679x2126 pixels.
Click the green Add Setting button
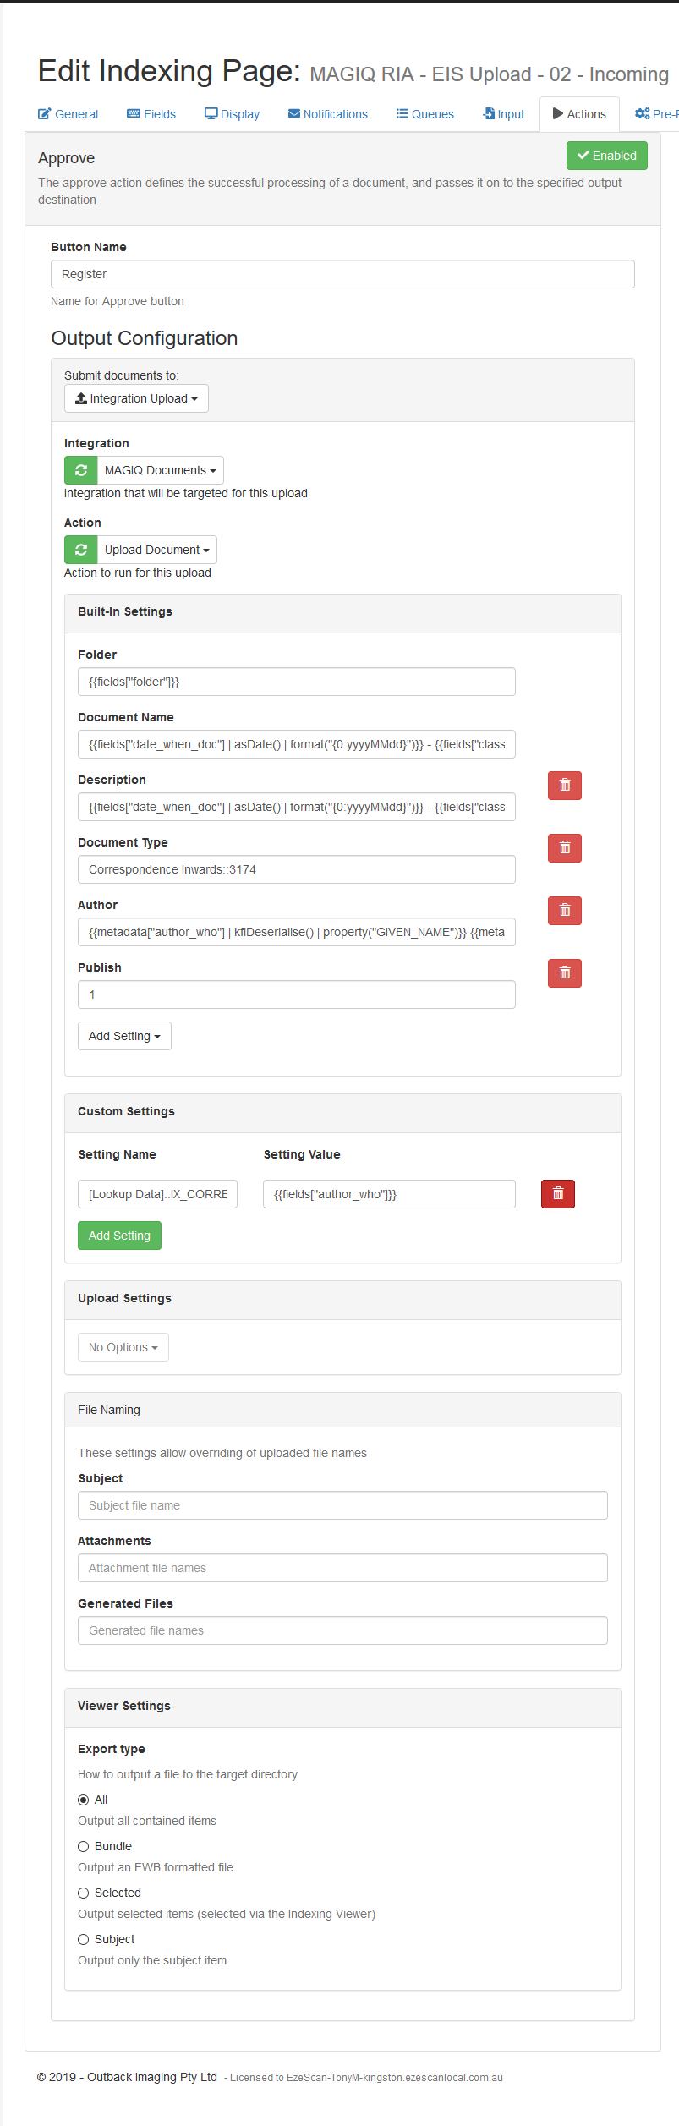coord(119,1236)
